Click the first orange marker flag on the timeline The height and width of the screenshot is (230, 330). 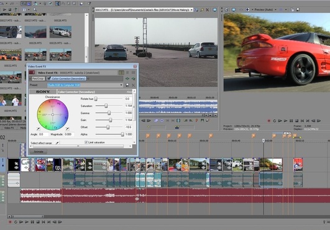tap(148, 136)
